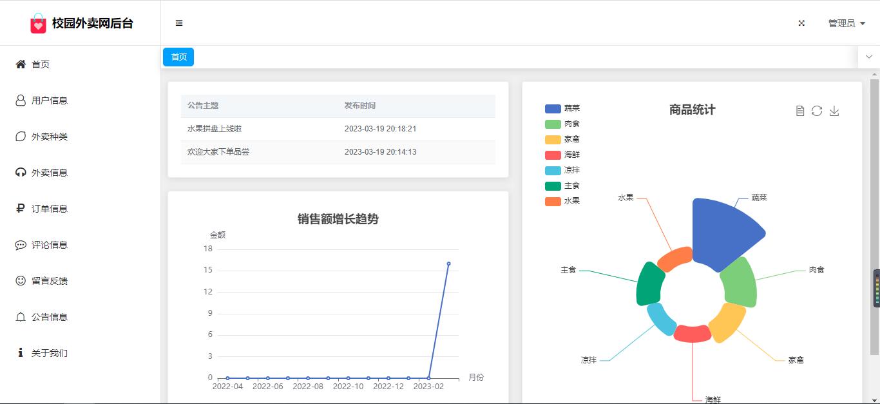
Task: Download the 商品统计 chart as image
Action: pyautogui.click(x=834, y=111)
